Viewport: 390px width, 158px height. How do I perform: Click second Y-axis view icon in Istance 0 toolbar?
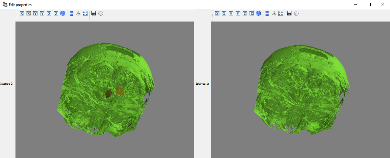pos(42,13)
